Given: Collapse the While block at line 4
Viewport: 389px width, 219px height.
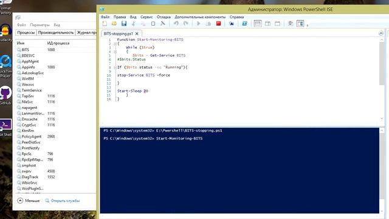Looking at the screenshot, I should point(115,52).
